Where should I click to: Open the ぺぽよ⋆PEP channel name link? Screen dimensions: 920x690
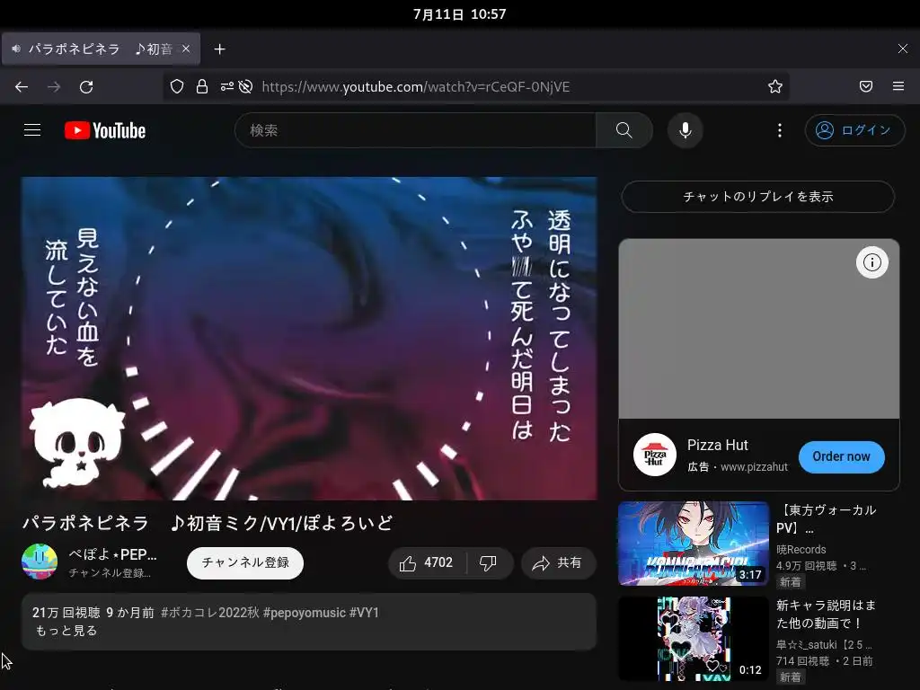point(112,554)
